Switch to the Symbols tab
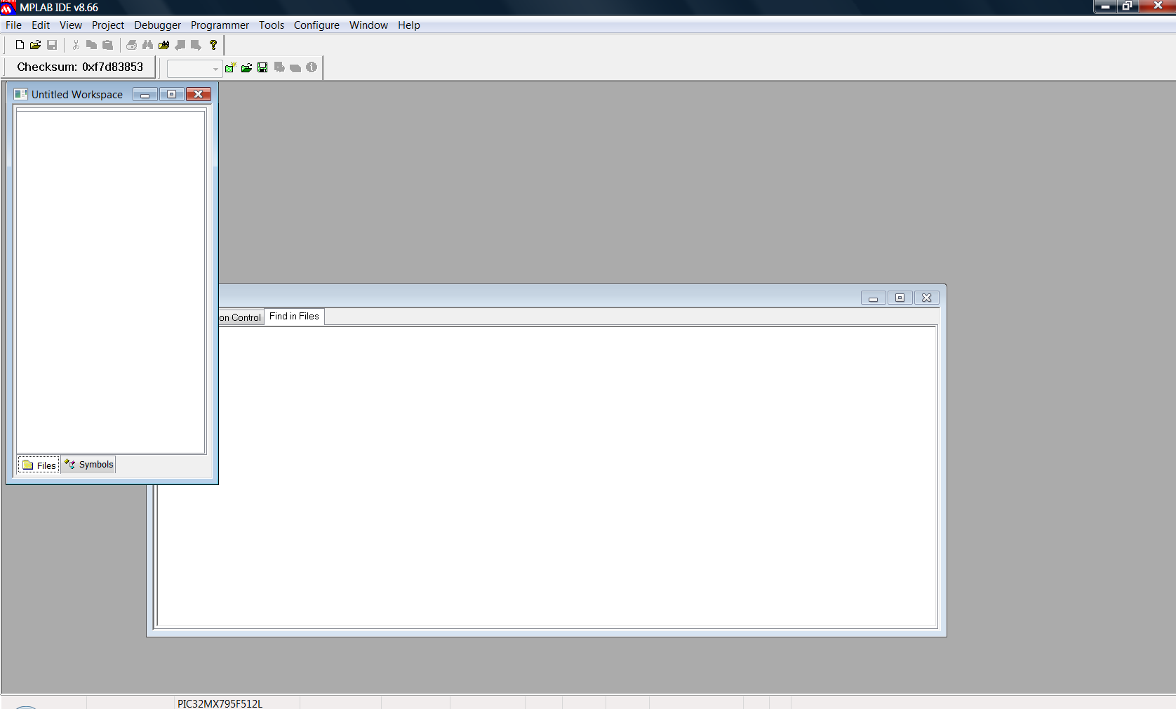Viewport: 1176px width, 709px height. point(88,465)
